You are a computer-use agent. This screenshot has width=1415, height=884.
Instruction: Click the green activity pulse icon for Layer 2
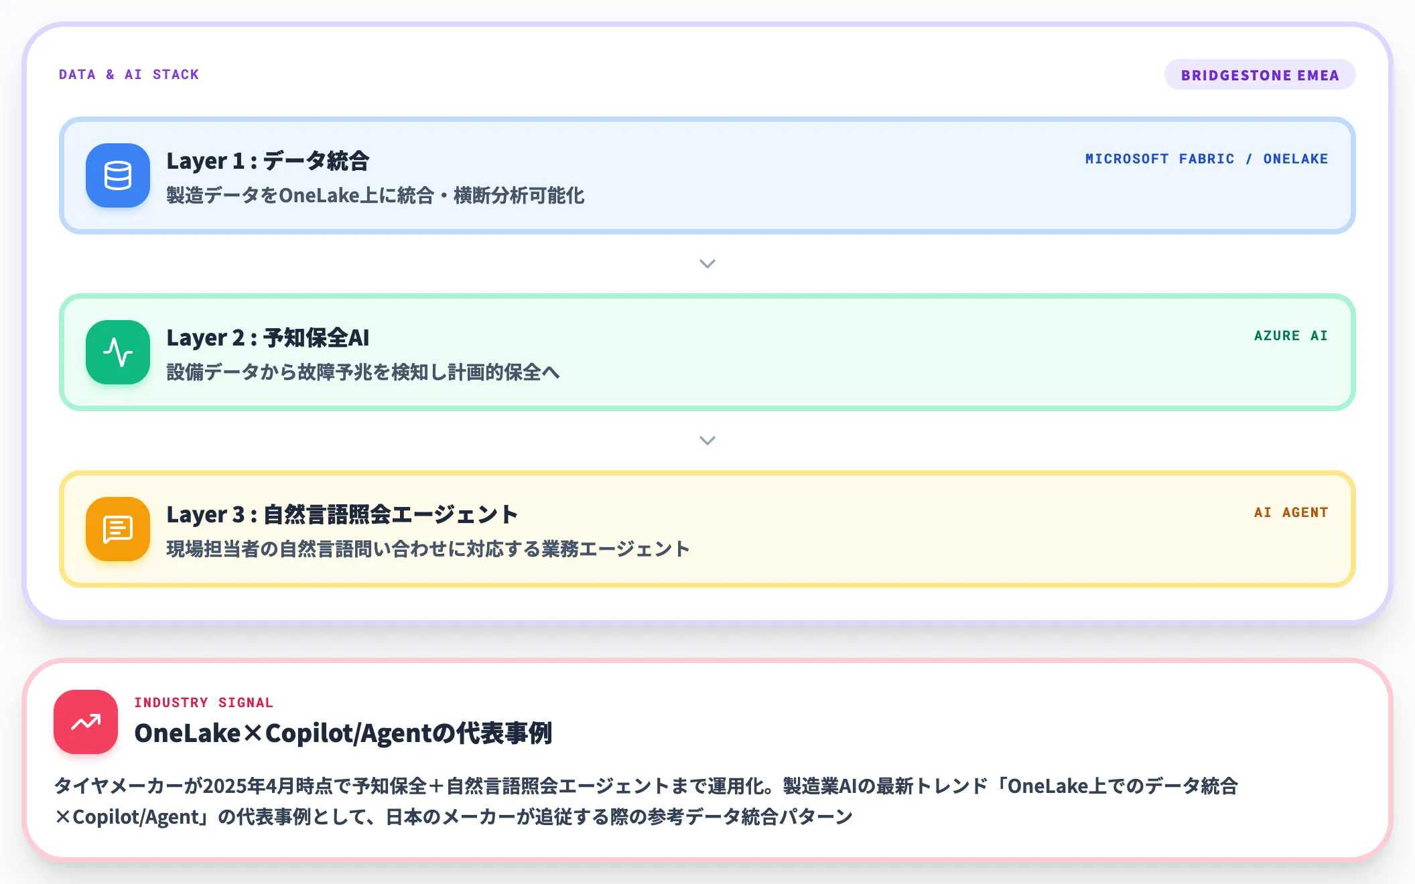click(x=118, y=352)
